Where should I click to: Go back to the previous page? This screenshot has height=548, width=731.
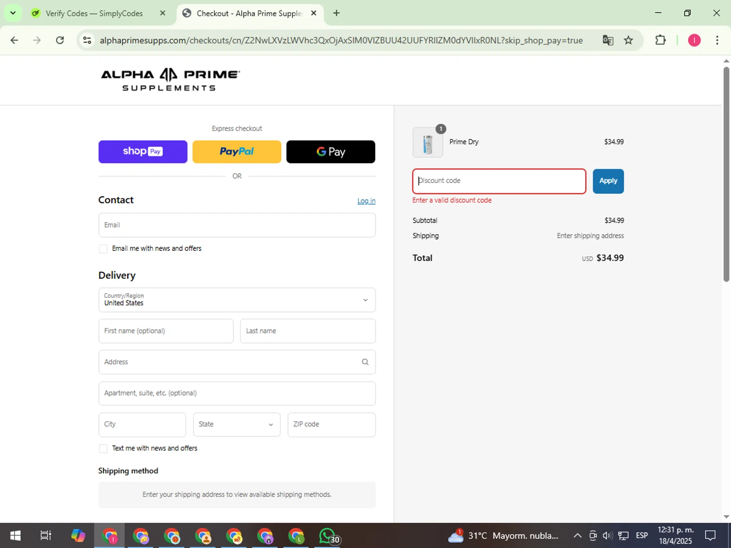(14, 40)
